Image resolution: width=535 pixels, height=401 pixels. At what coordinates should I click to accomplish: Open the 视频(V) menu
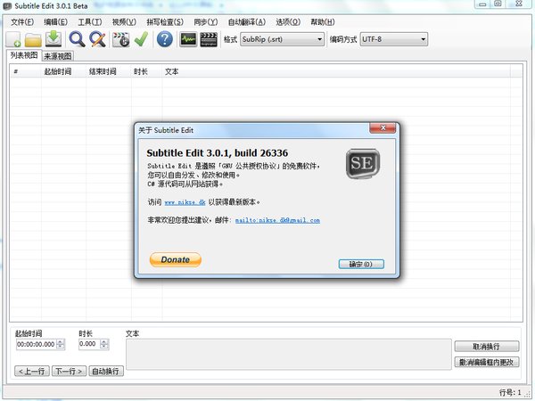click(124, 22)
